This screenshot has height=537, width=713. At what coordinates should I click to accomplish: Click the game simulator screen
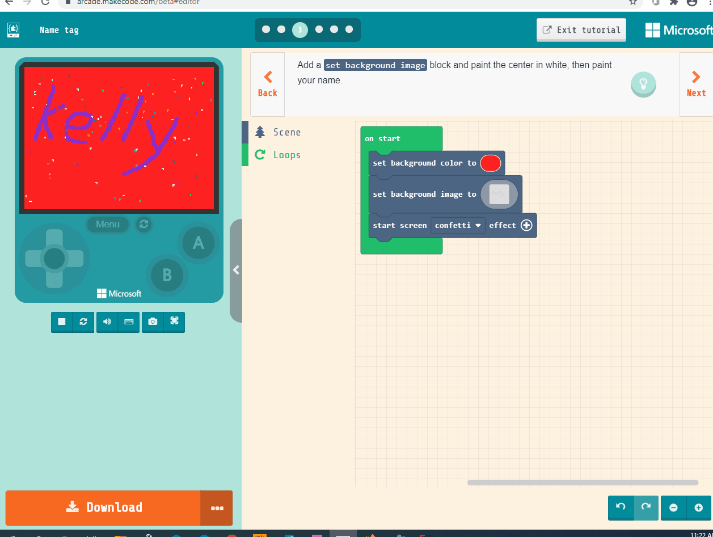[119, 138]
